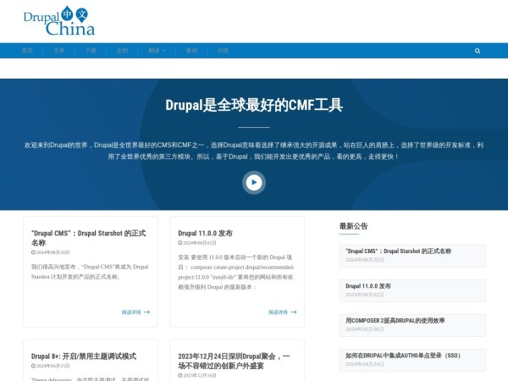The height and width of the screenshot is (381, 508).
Task: Click arrow icon in "Drupal CMS" card
Action: [146, 312]
